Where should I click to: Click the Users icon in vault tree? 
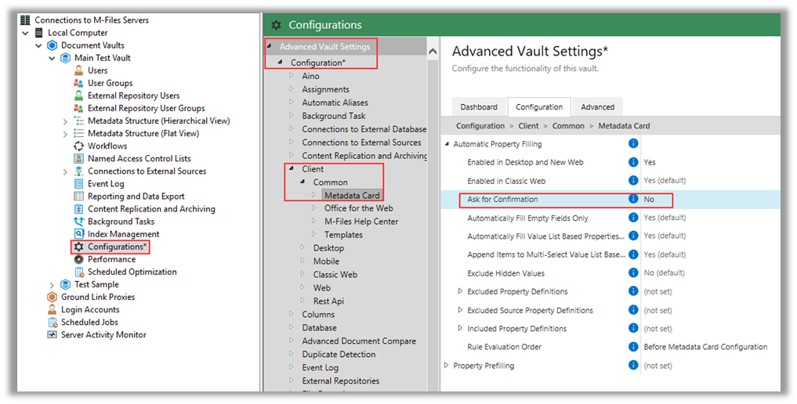point(79,70)
